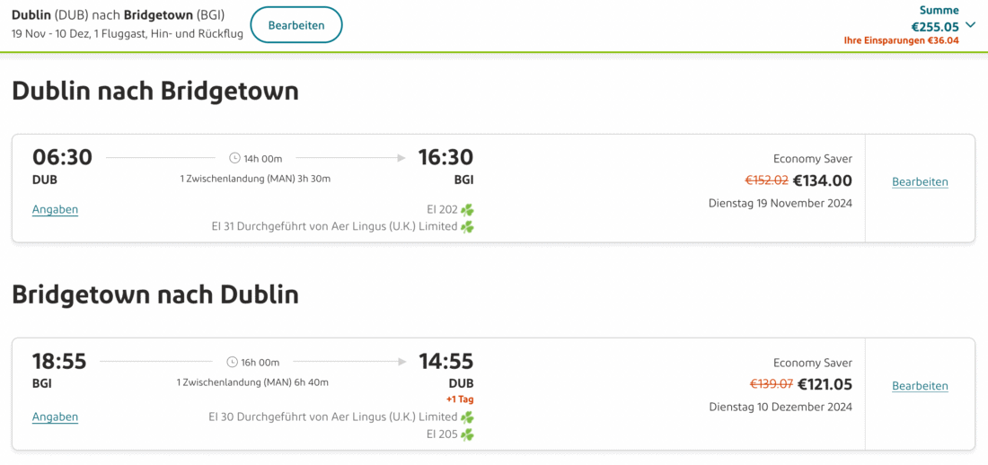Click shamrock icon next to EI 30 flight
Screen dimensions: 988x465
467,417
